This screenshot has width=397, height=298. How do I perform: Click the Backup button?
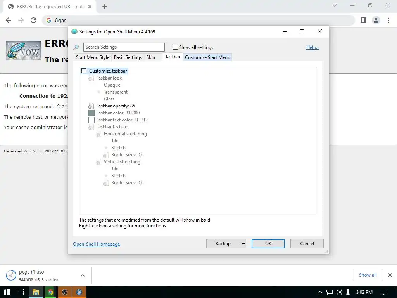pyautogui.click(x=223, y=244)
